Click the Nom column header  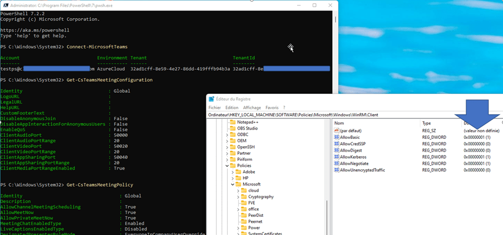374,123
